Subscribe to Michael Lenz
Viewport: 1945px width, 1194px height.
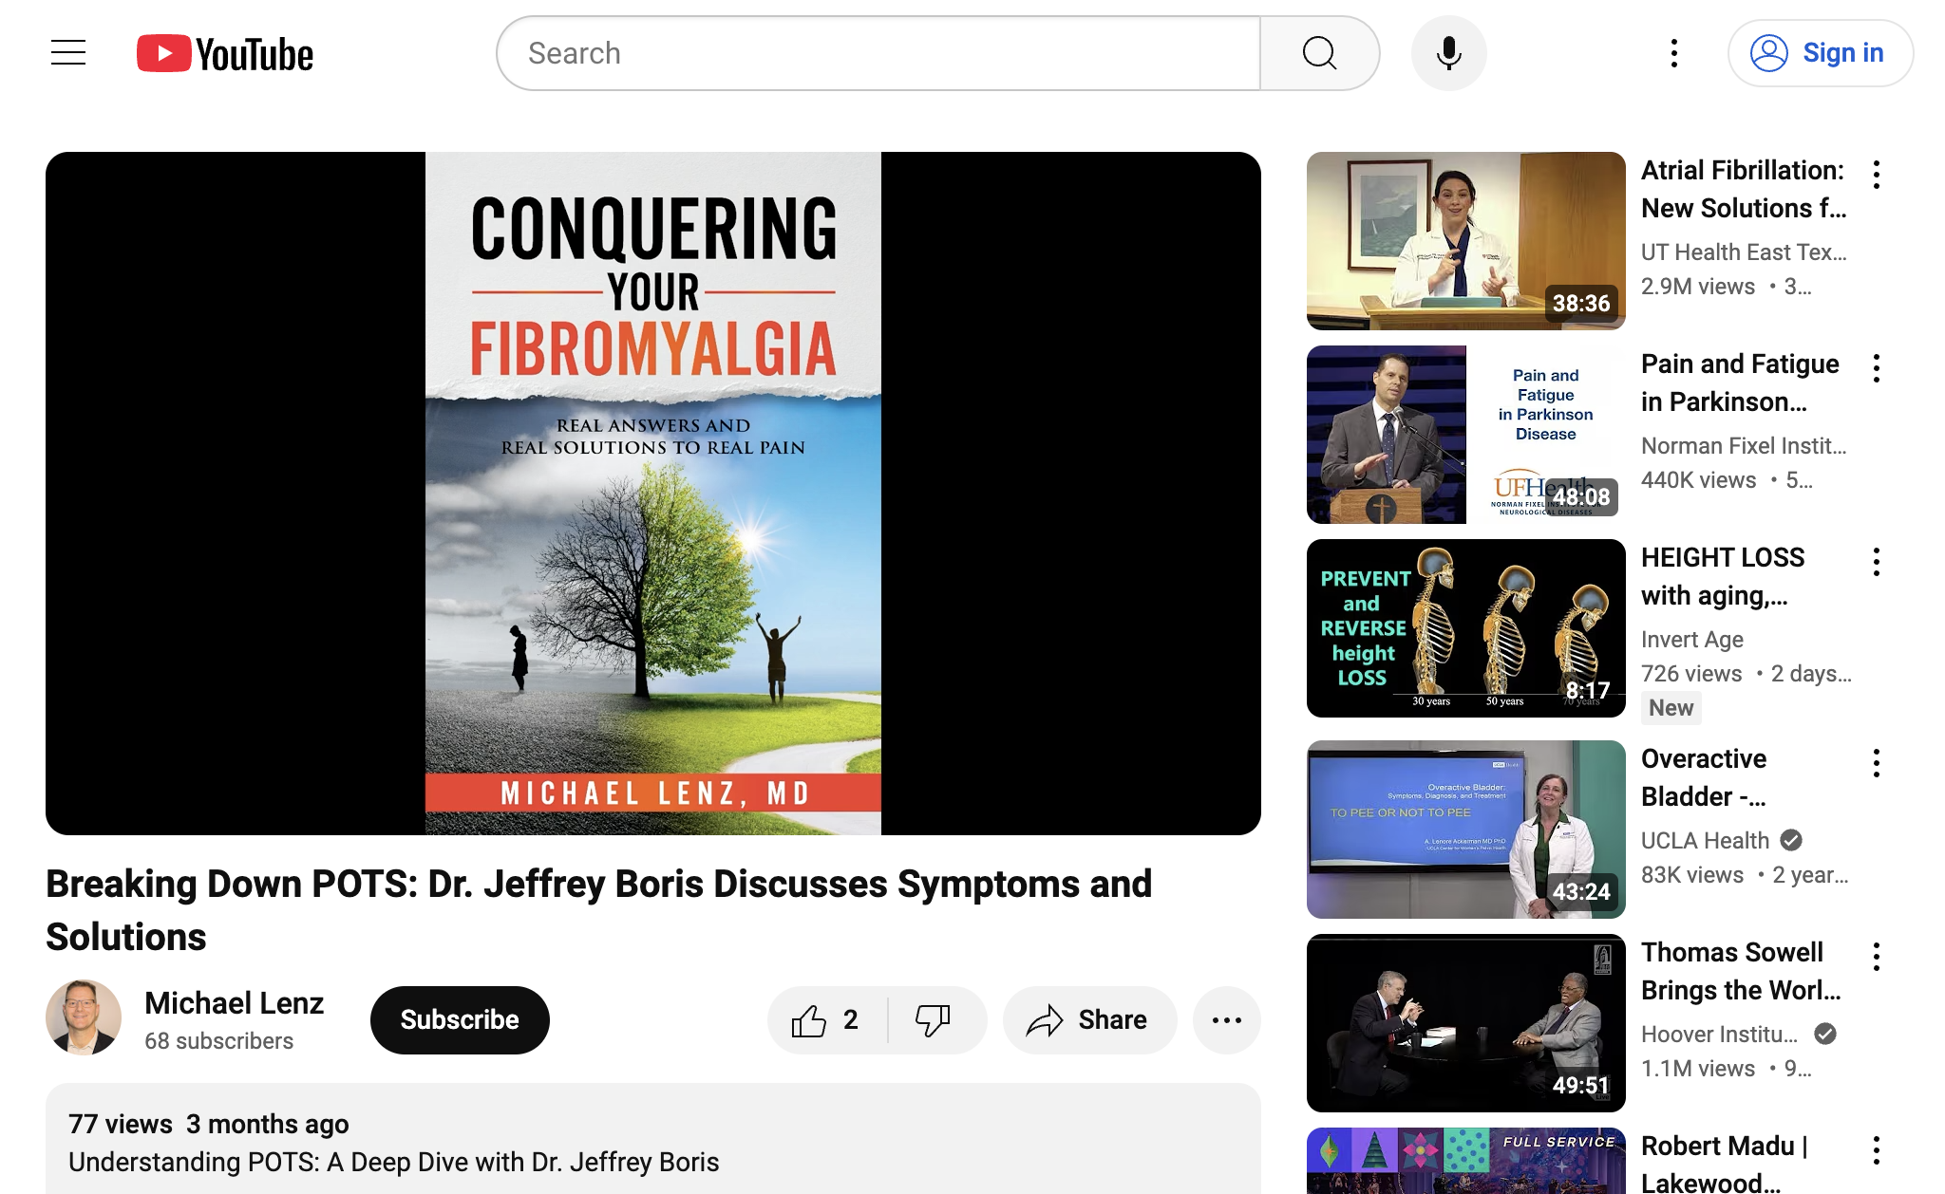pyautogui.click(x=460, y=1019)
